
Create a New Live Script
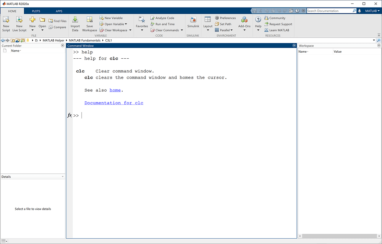tap(19, 24)
